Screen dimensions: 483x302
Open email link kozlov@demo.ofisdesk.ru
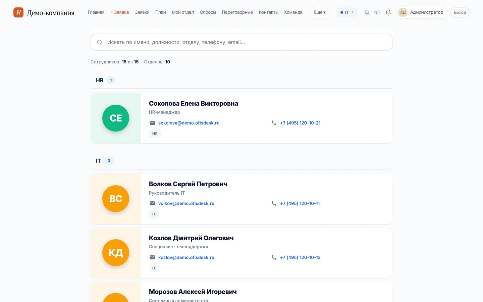click(x=186, y=257)
